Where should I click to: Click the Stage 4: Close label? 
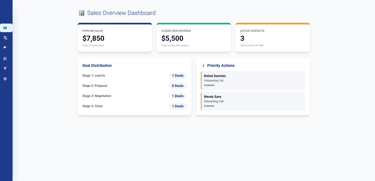pos(92,106)
